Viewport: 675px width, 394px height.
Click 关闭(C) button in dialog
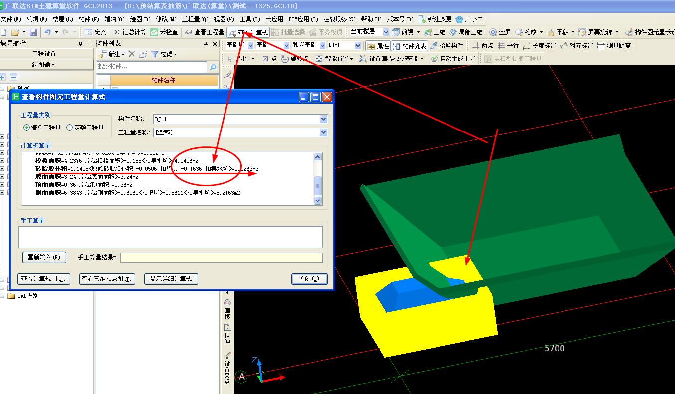(x=309, y=279)
